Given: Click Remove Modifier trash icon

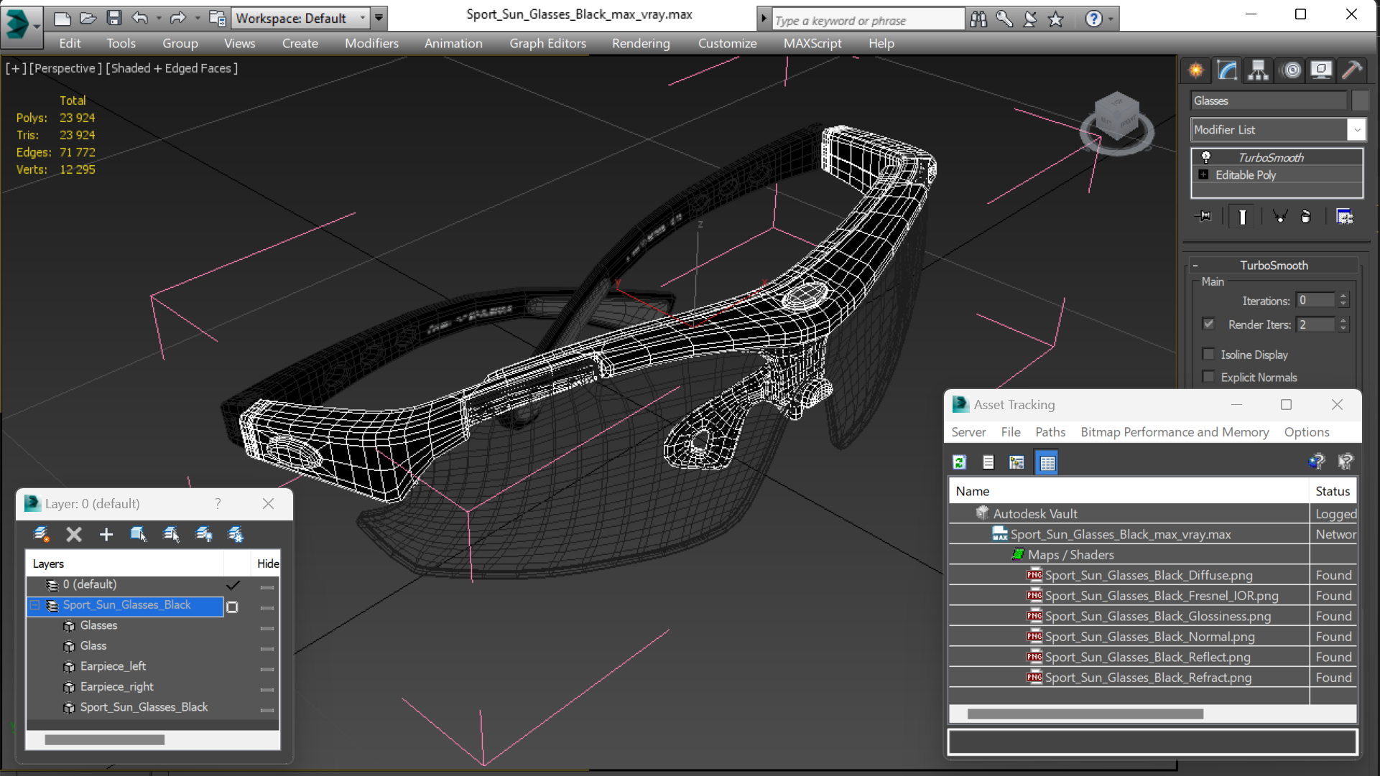Looking at the screenshot, I should point(1306,216).
